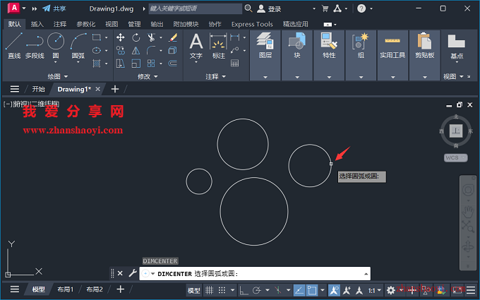Activate the Rotate tool

[136, 37]
